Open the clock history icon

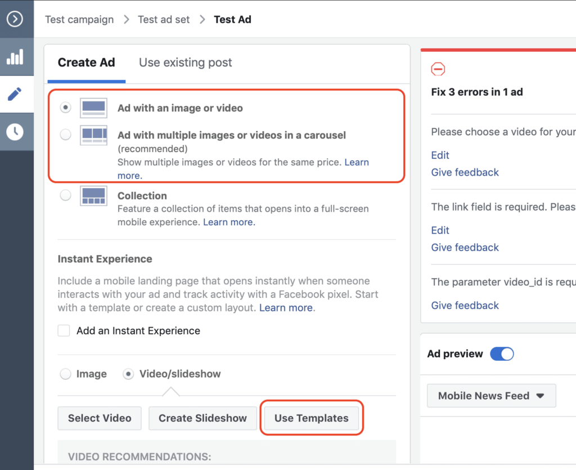click(x=15, y=132)
